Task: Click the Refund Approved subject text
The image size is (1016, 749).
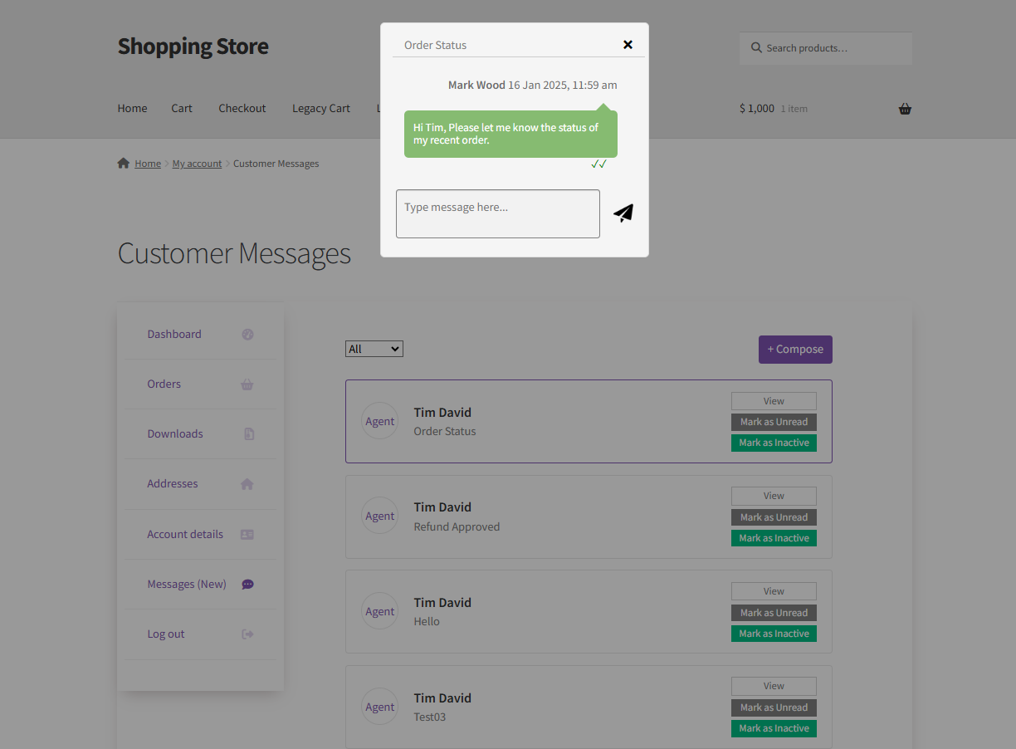Action: pos(457,526)
